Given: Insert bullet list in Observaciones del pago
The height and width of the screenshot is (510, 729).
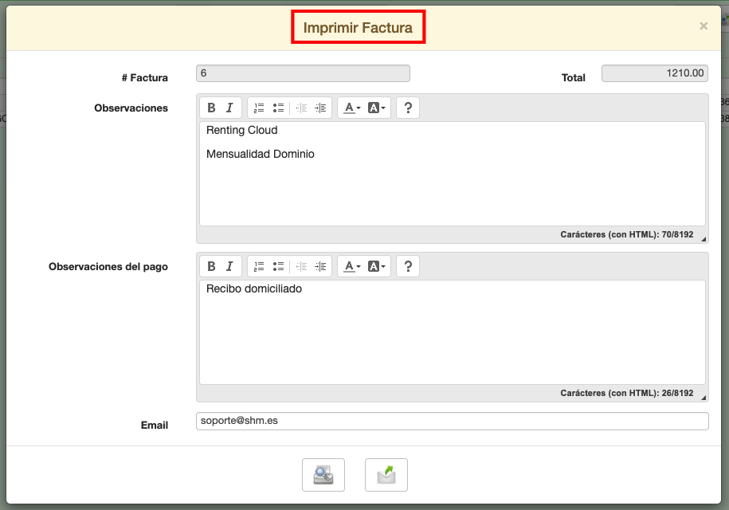Looking at the screenshot, I should click(x=278, y=266).
